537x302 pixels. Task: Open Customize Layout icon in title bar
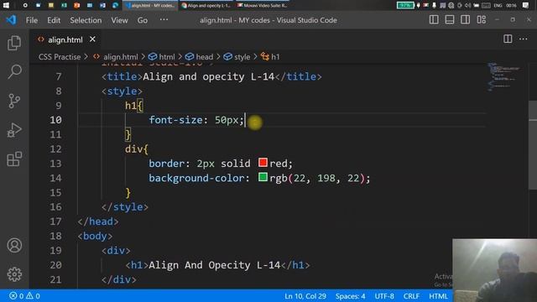click(482, 20)
